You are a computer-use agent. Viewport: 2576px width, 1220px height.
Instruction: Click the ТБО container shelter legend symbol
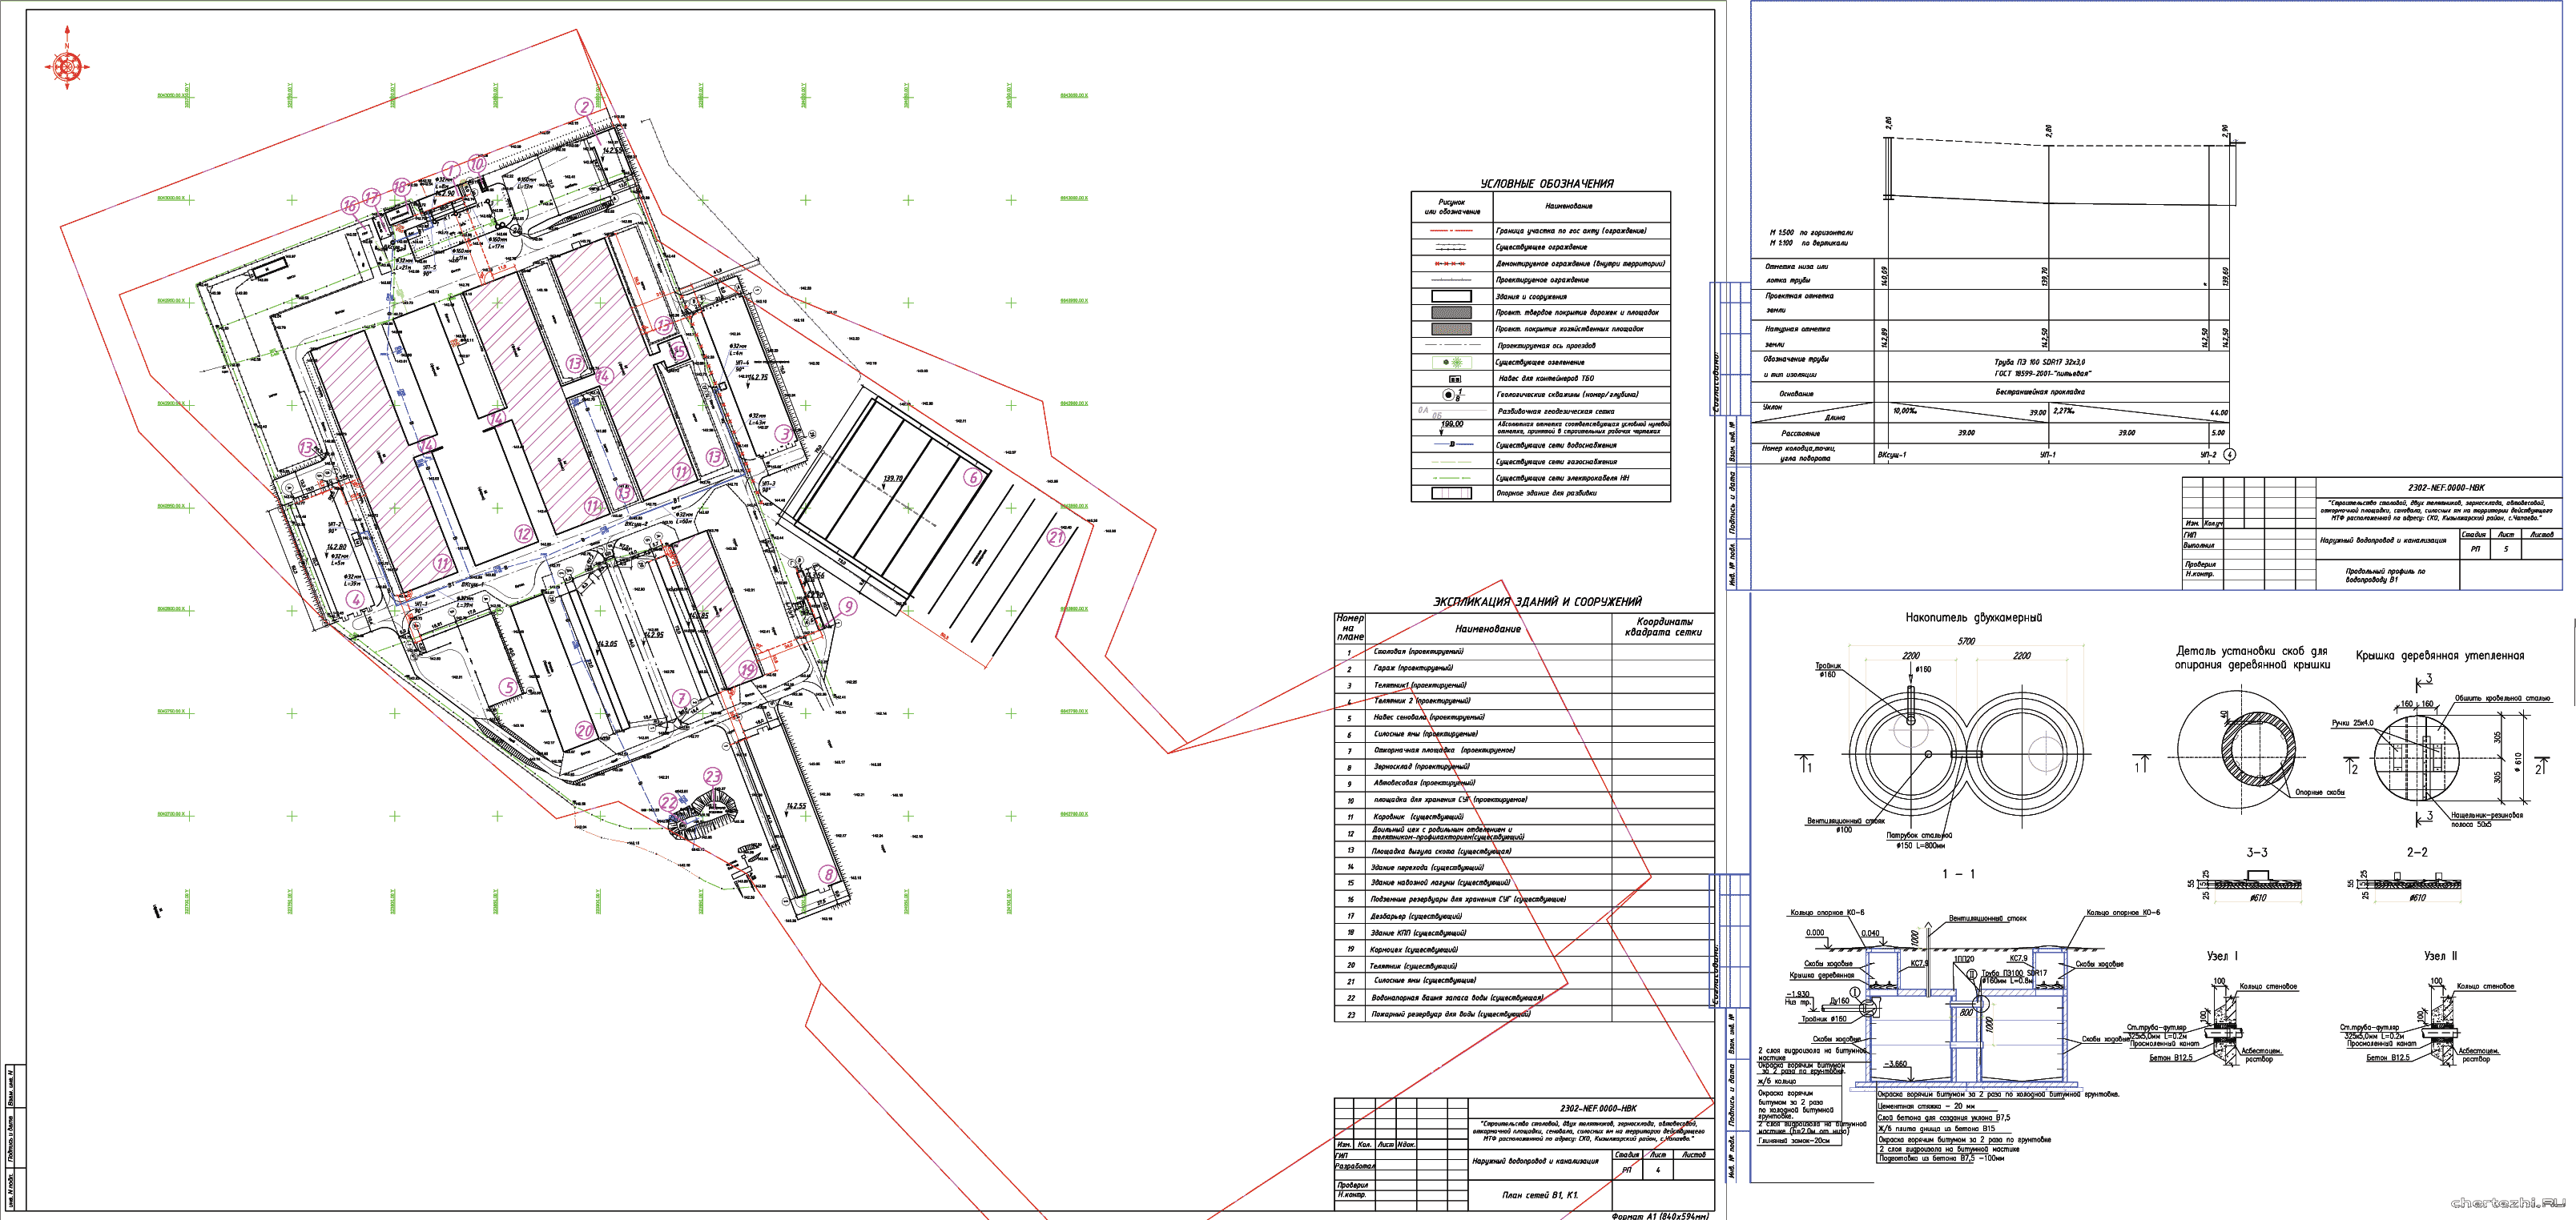click(1455, 379)
